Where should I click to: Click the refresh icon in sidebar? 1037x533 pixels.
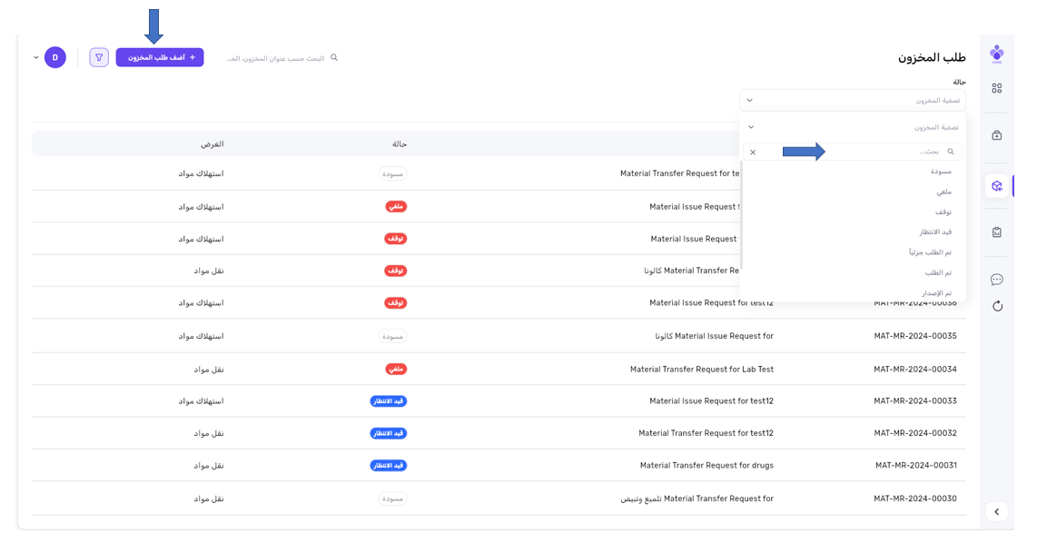pyautogui.click(x=996, y=306)
